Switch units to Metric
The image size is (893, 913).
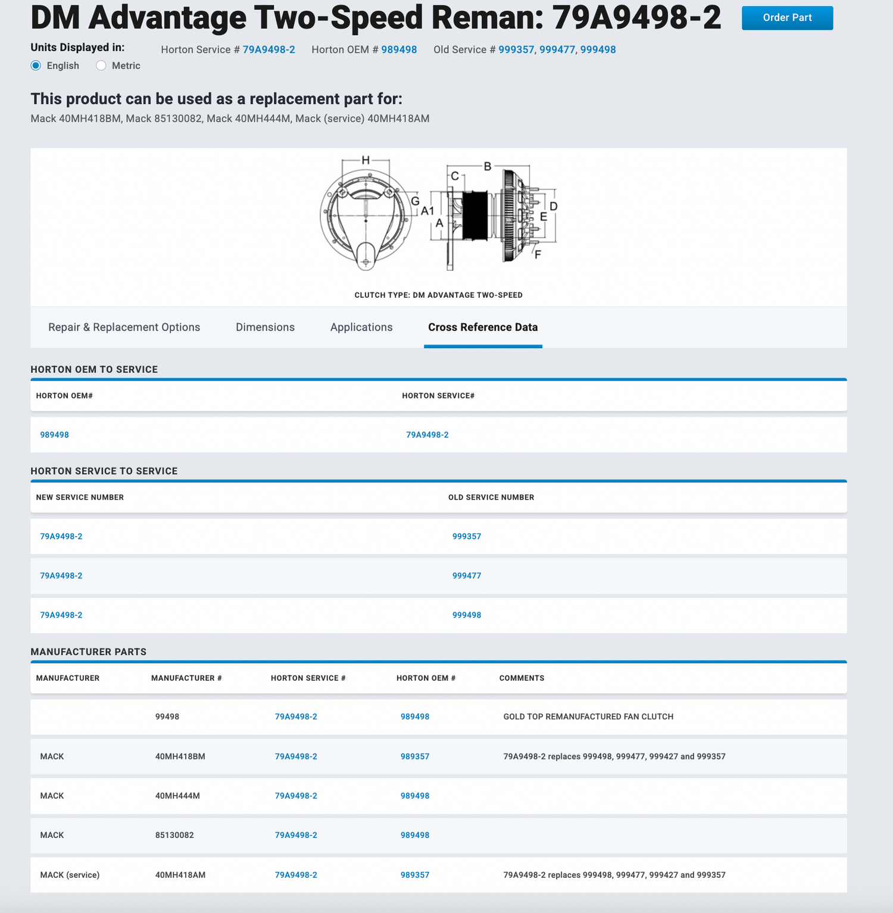101,66
